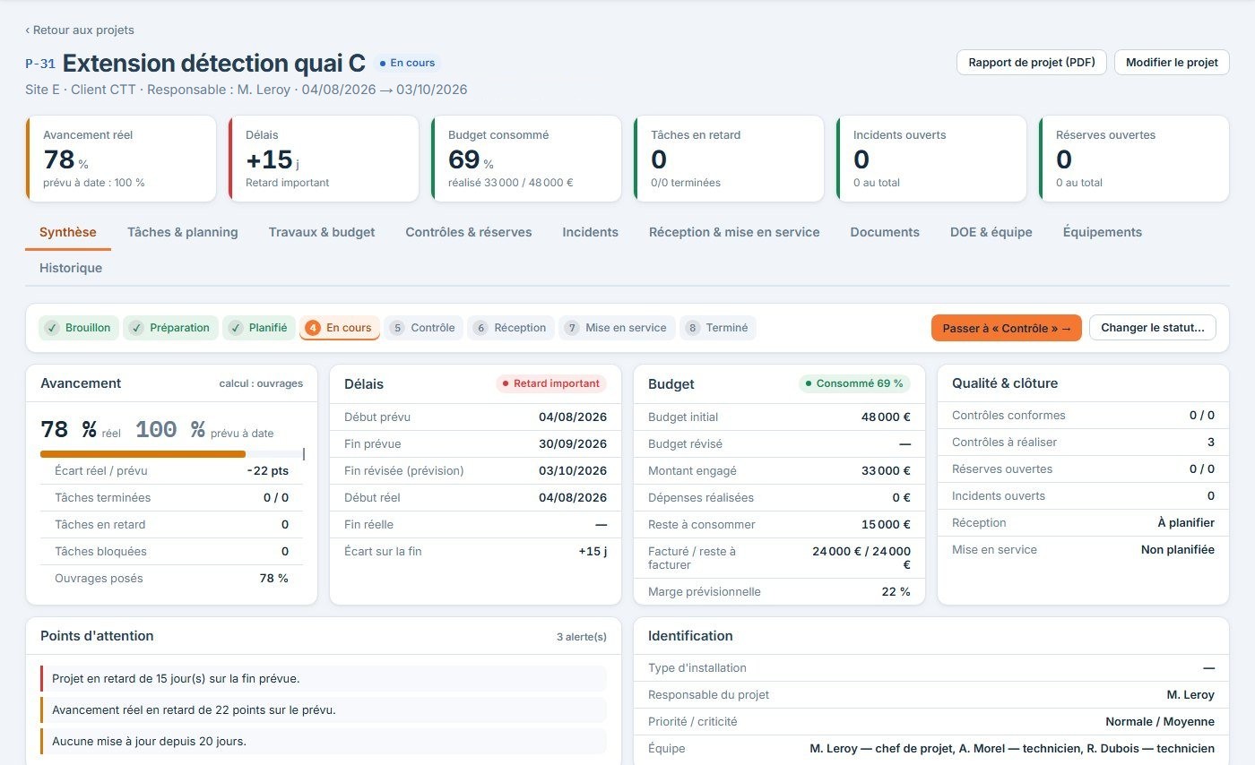Switch to Travaux & budget tab
The image size is (1255, 765).
point(322,232)
